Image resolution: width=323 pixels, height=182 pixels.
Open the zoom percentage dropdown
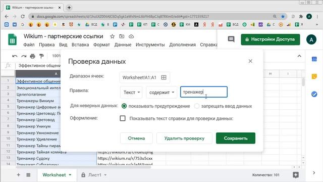(56, 56)
